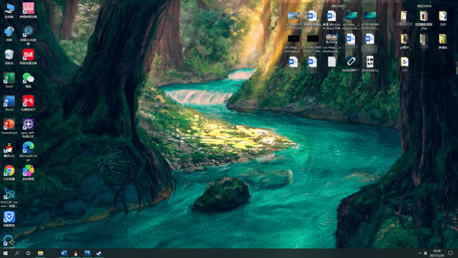The height and width of the screenshot is (258, 458).
Task: Select the folder named 111
Action: (404, 64)
